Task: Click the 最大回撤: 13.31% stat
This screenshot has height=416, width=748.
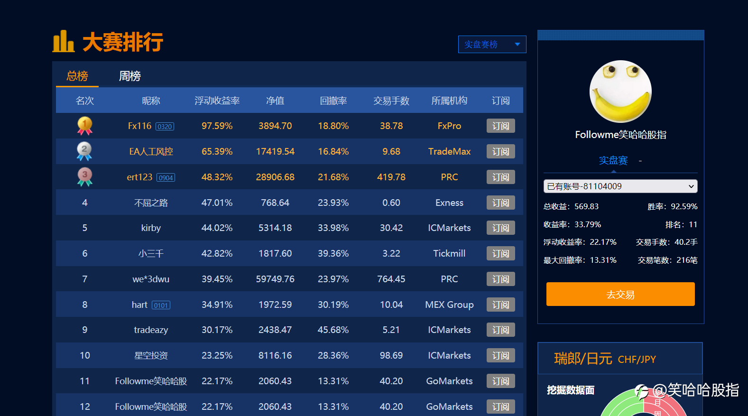Action: tap(580, 260)
